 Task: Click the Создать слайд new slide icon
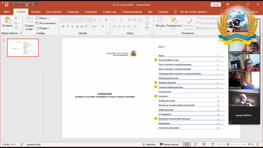click(29, 20)
